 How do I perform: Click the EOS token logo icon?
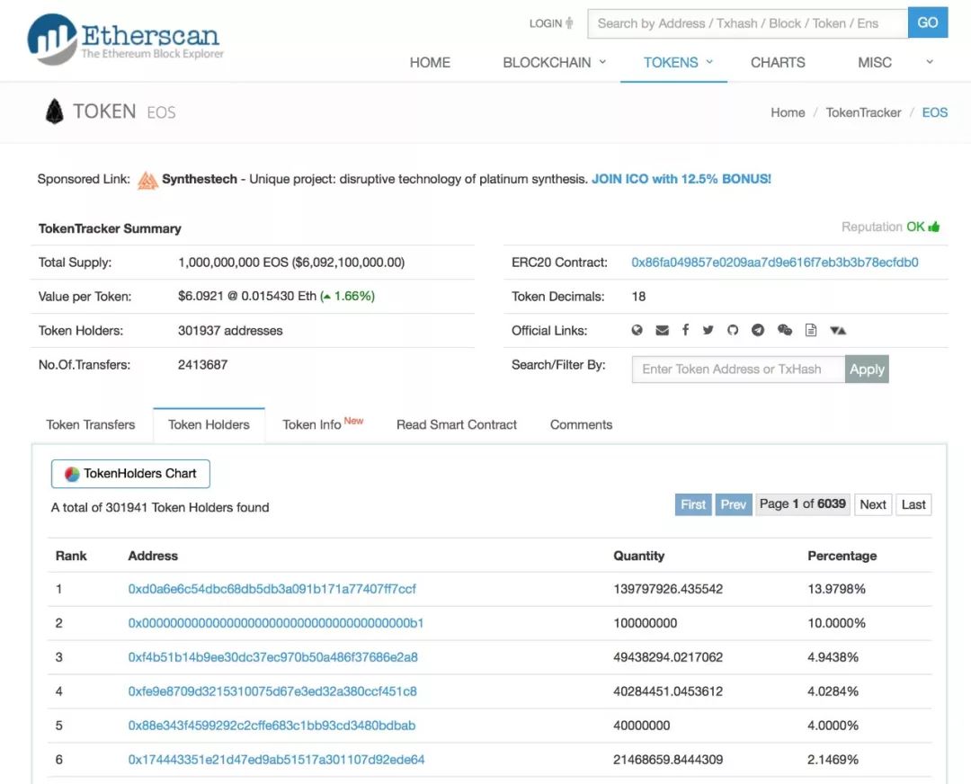[x=55, y=111]
